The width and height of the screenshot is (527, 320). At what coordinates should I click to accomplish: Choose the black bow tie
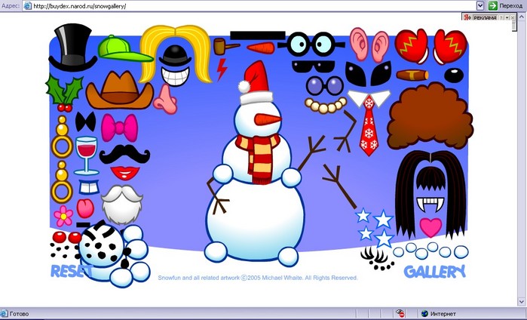tap(85, 122)
